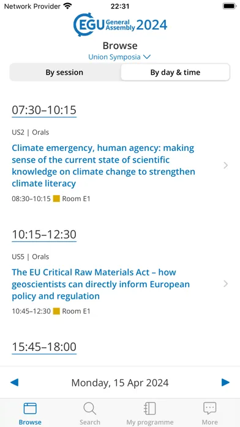240x427 pixels.
Task: Switch to By session view
Action: (64, 72)
